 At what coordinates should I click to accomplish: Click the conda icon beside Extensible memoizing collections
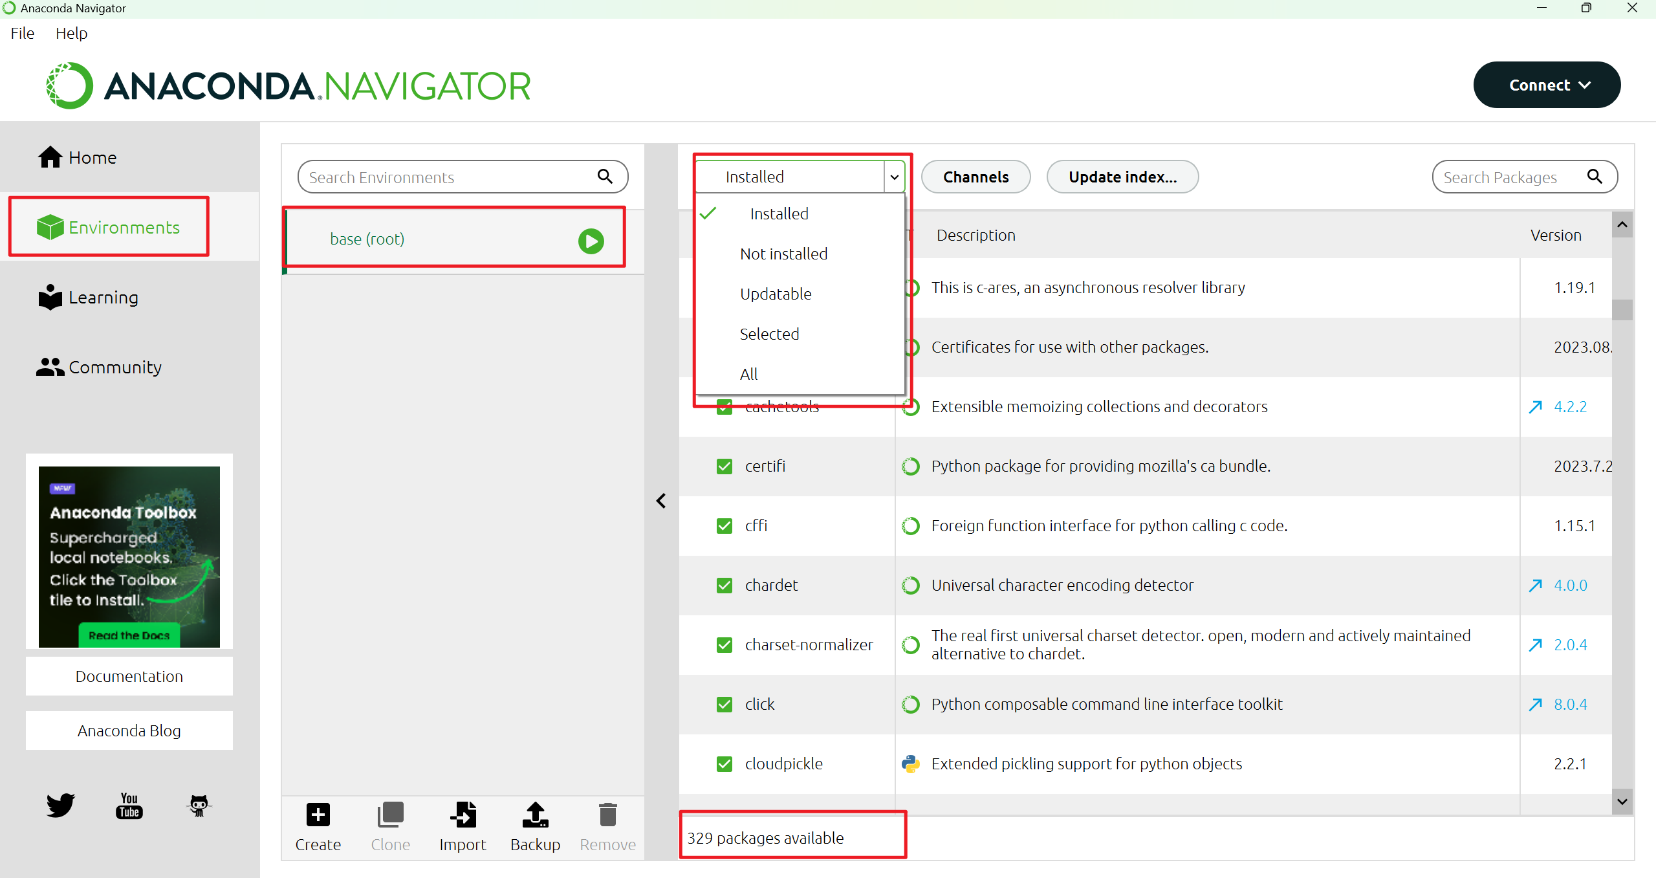[x=912, y=408]
